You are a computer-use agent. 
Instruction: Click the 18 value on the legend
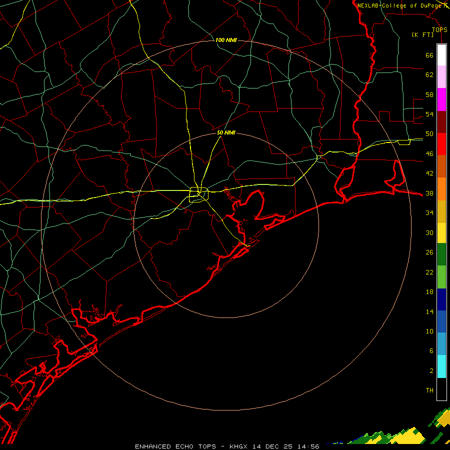(429, 292)
